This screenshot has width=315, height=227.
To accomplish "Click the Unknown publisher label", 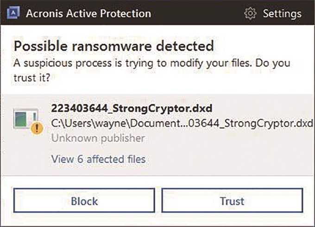I will (98, 138).
